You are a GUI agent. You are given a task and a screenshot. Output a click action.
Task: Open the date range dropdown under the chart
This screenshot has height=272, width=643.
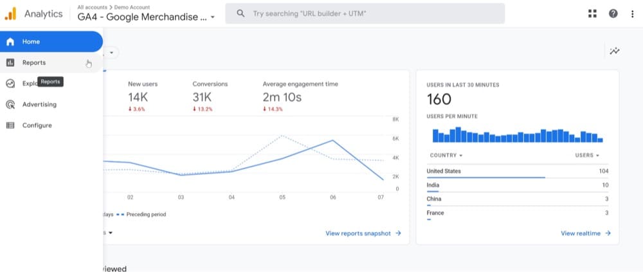[108, 233]
